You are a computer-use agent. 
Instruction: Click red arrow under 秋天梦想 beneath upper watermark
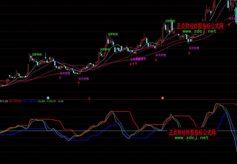coord(189,53)
